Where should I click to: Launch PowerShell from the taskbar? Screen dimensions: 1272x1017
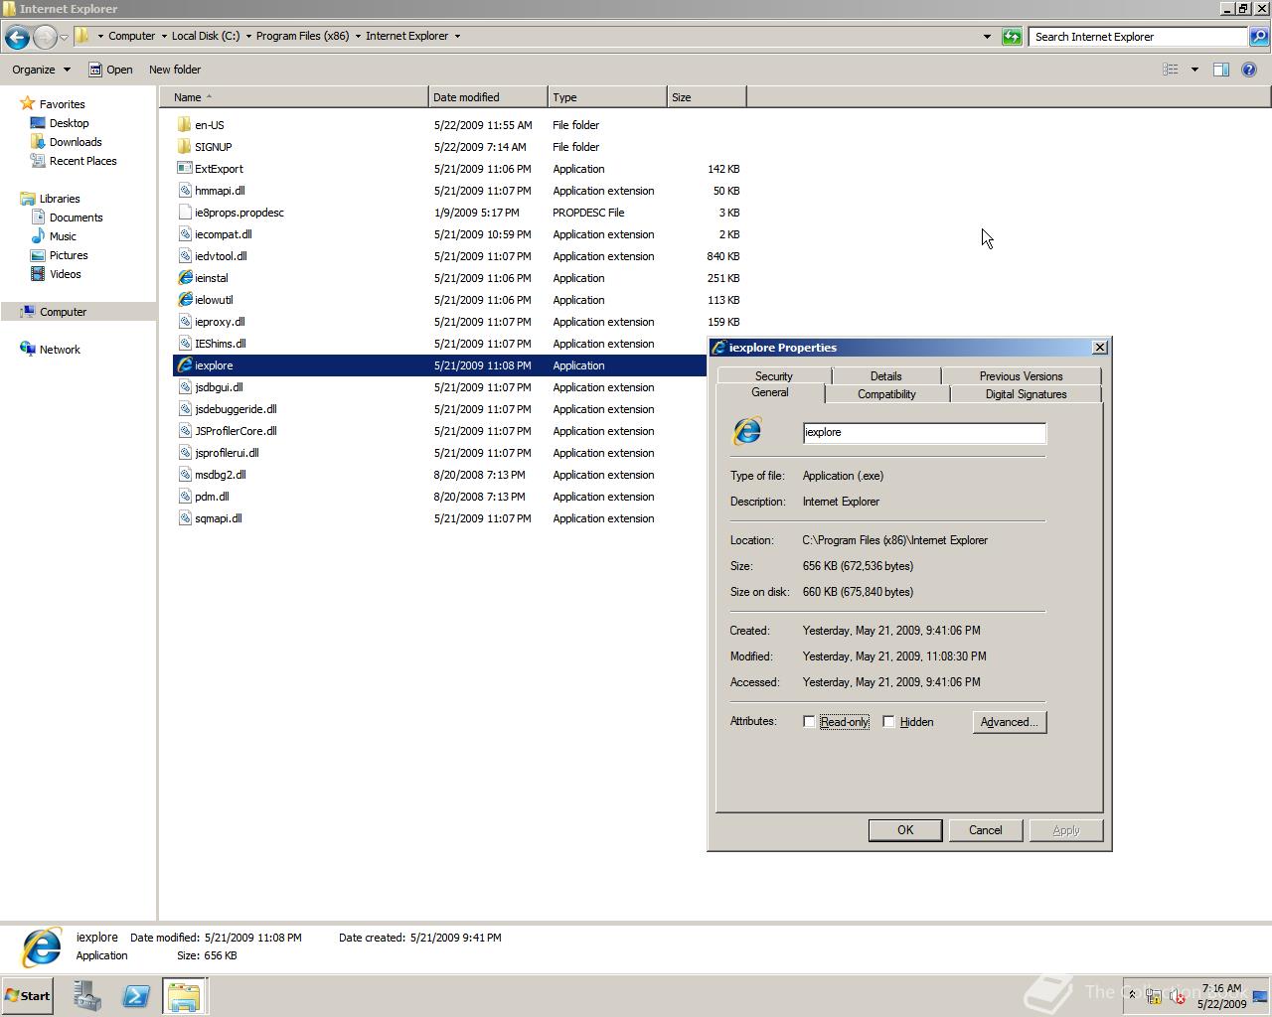pos(136,996)
